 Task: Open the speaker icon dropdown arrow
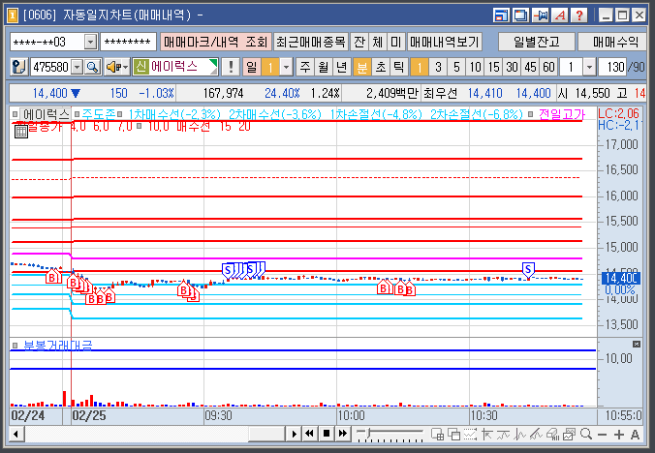tap(125, 67)
